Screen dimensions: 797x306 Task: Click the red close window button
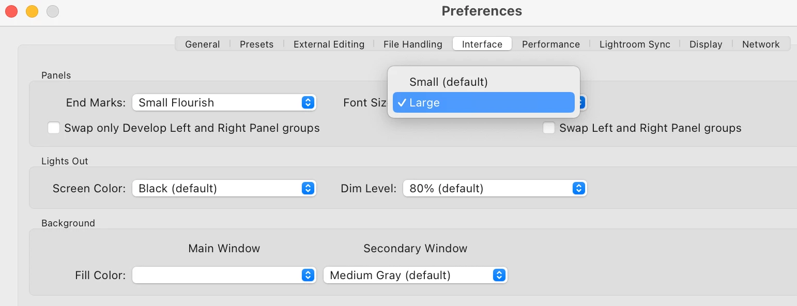[11, 11]
